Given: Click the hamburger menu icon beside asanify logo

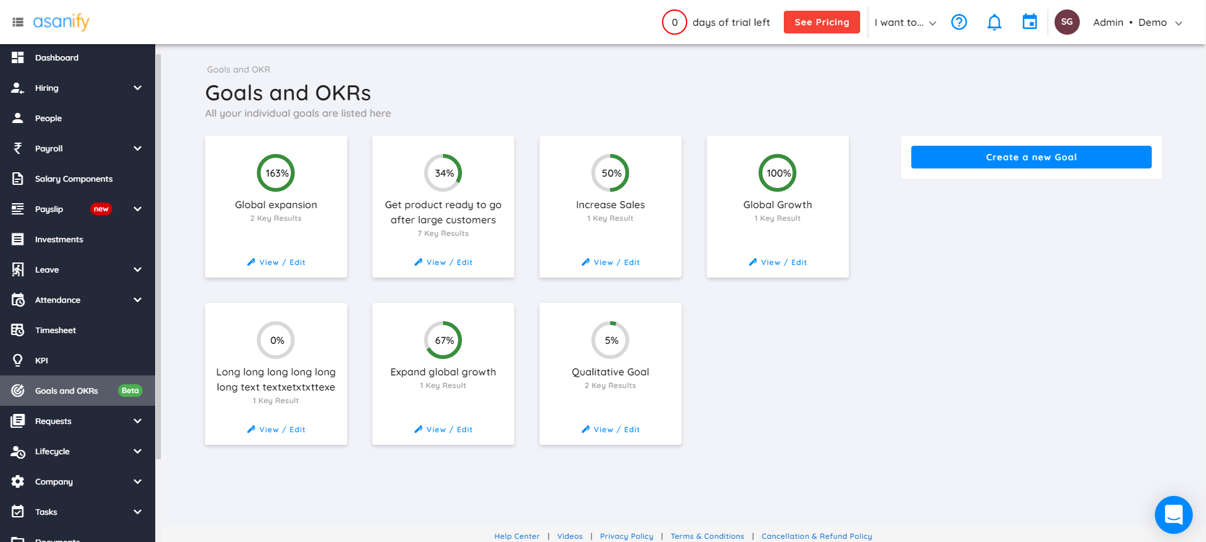Looking at the screenshot, I should point(18,22).
